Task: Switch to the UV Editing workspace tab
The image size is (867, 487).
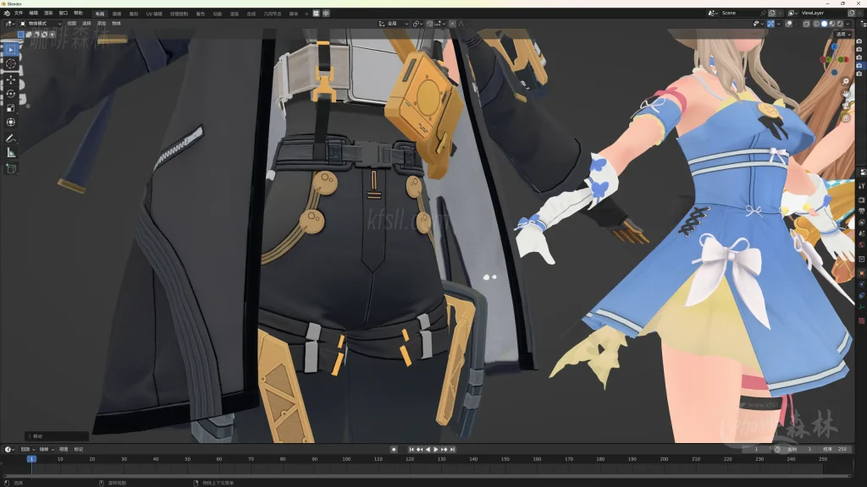Action: pos(154,14)
